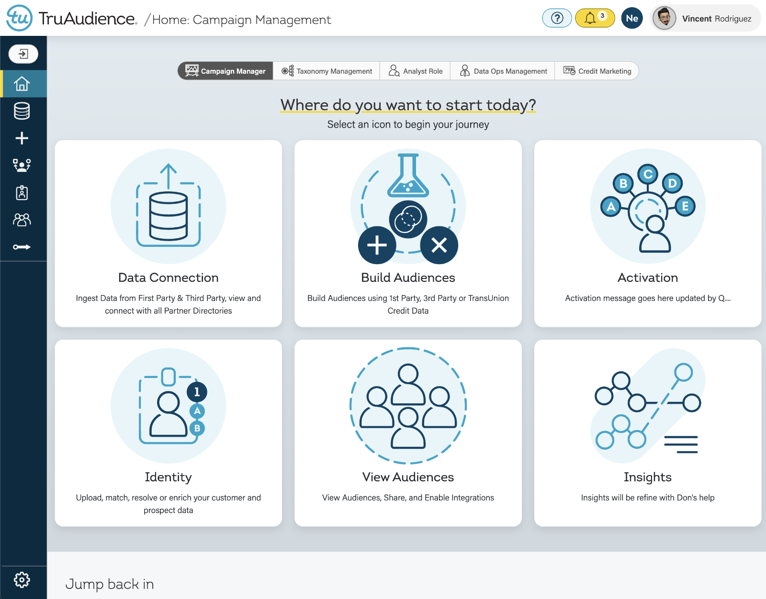Open notifications bell with 3 alerts

[595, 18]
